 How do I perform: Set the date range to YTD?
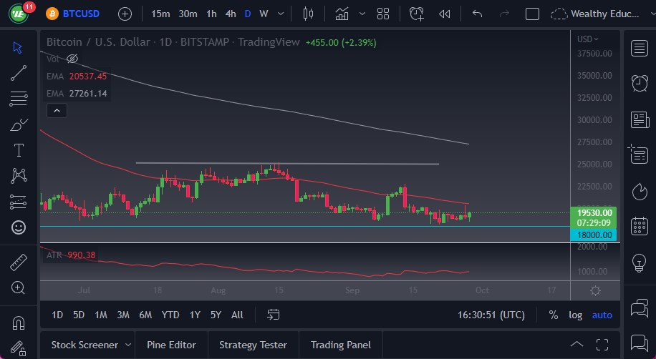(170, 315)
